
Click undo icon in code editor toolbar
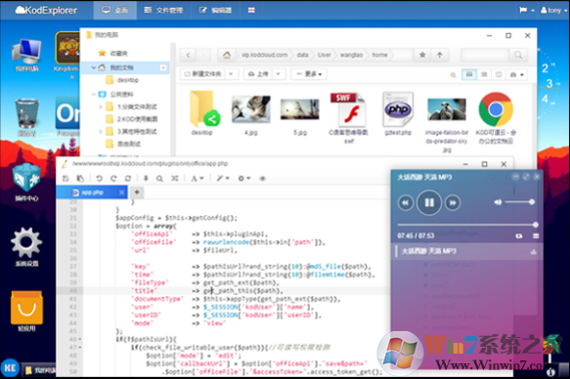click(99, 178)
